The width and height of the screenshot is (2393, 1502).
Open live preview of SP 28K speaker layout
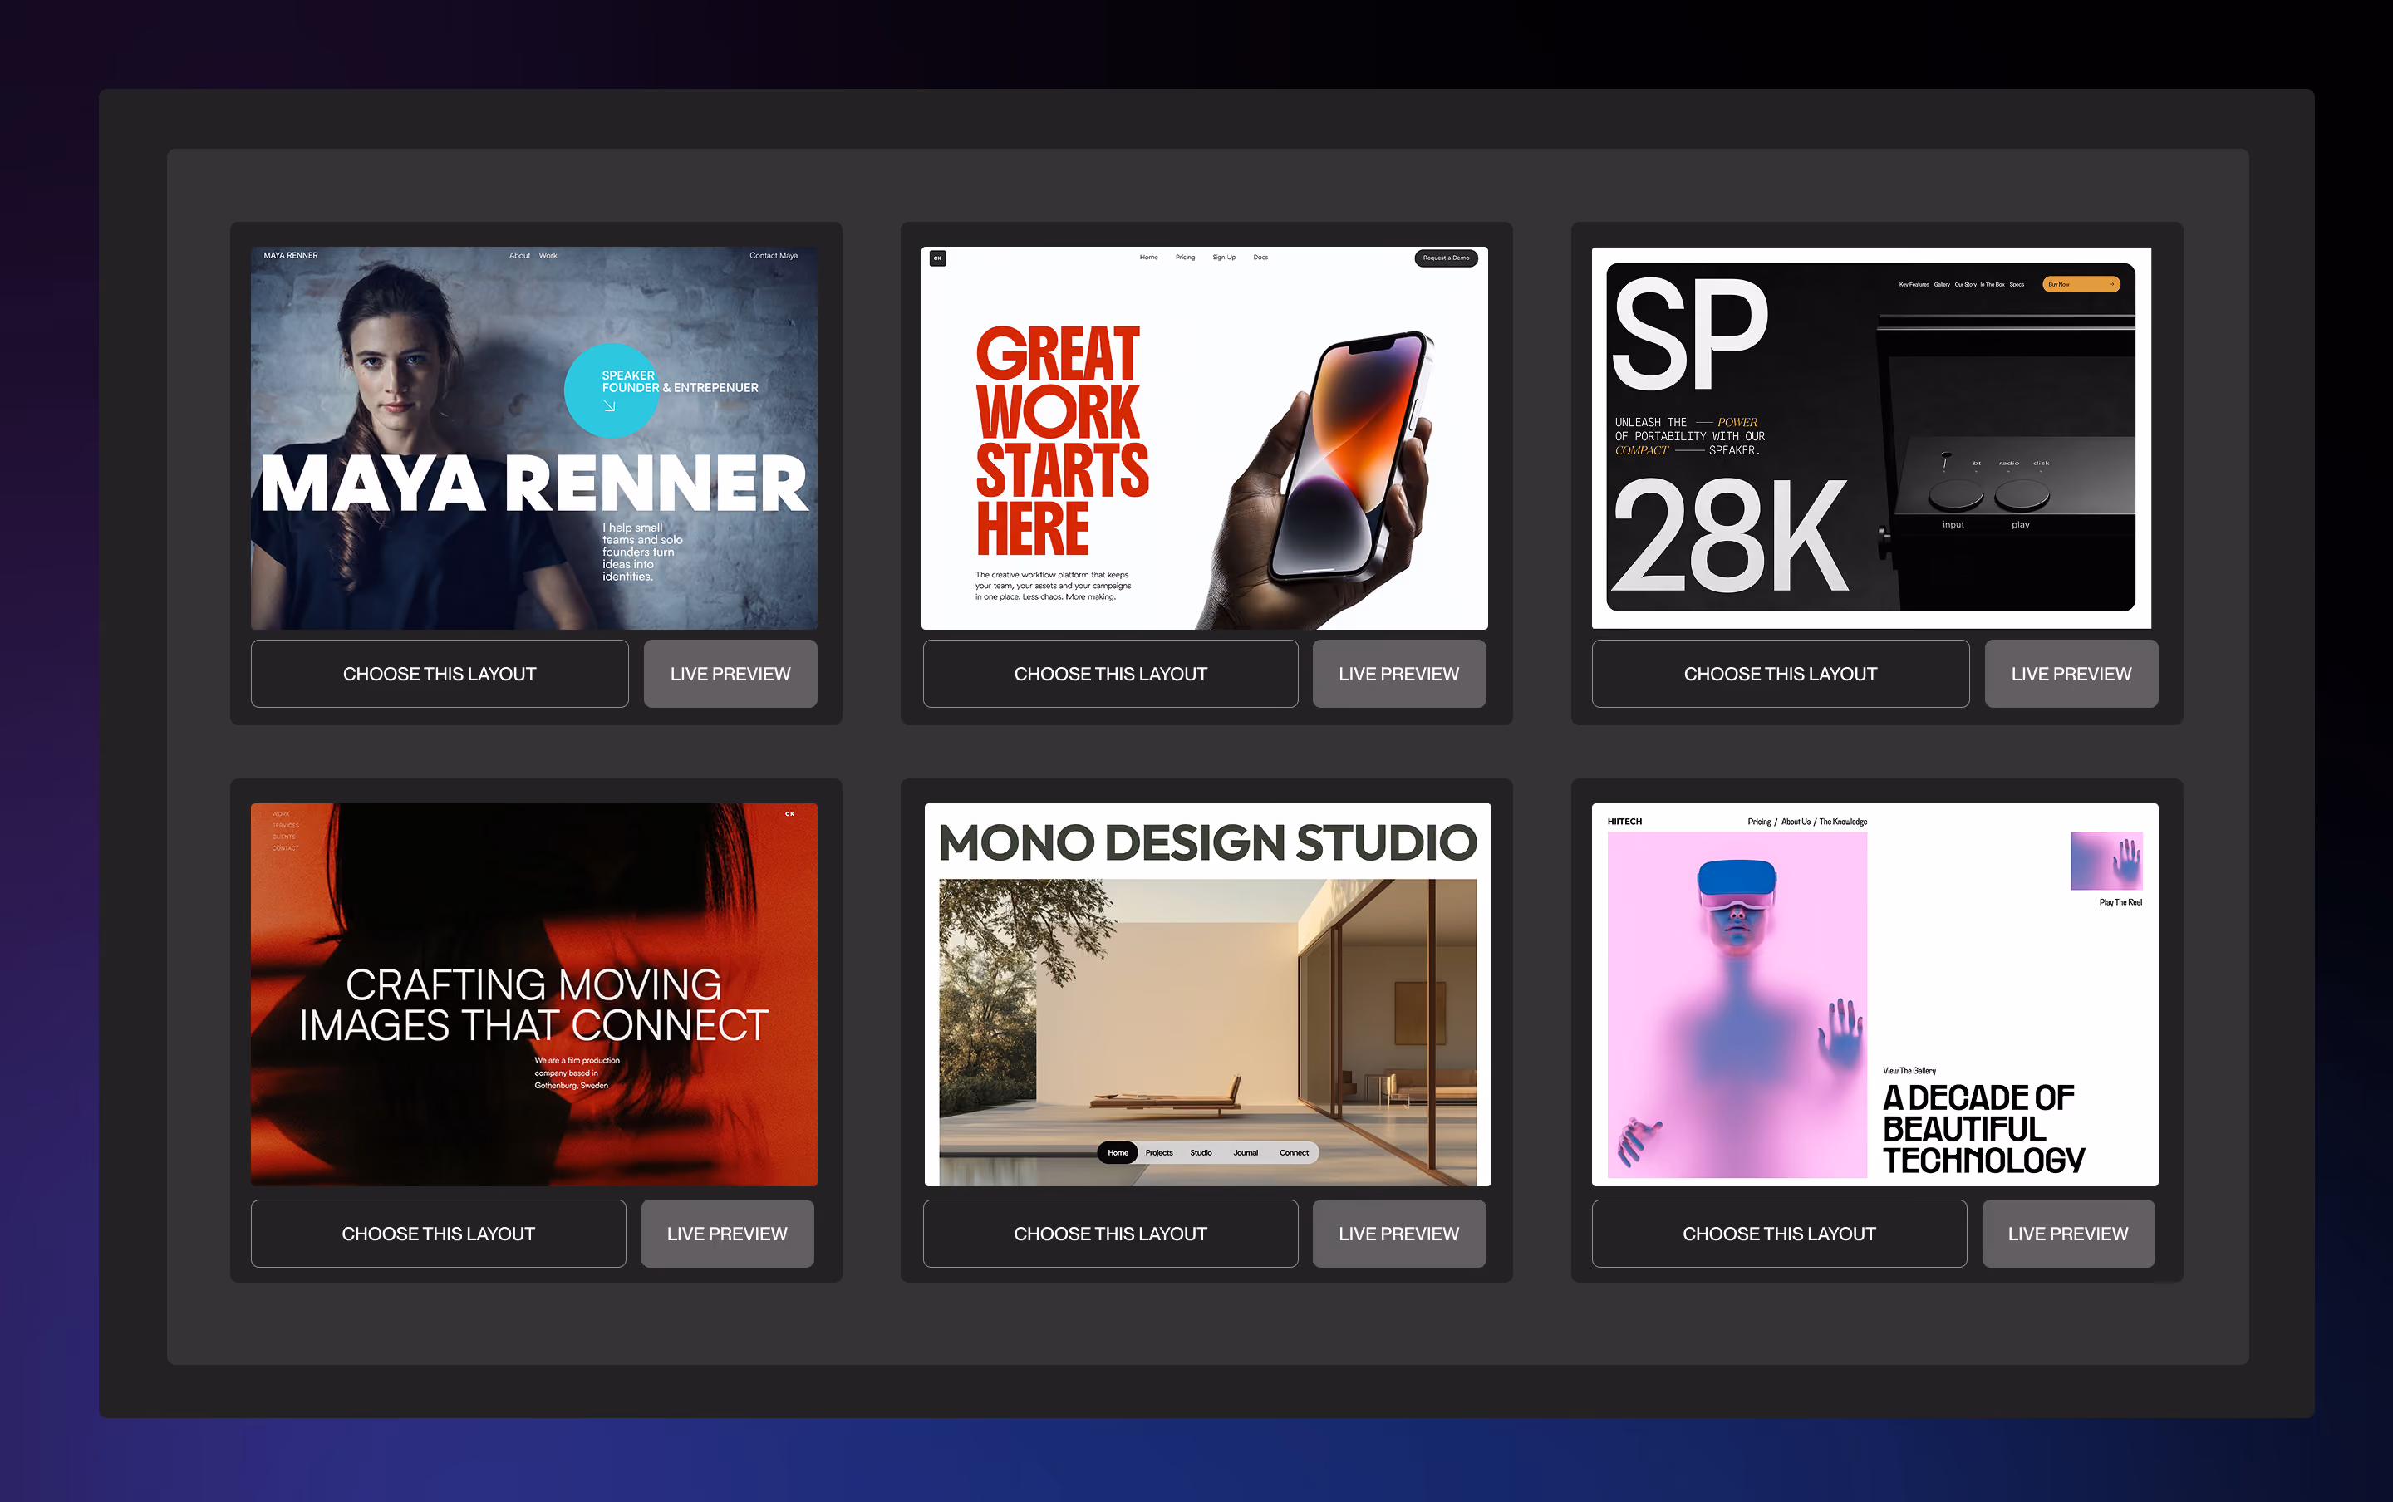[x=2071, y=674]
